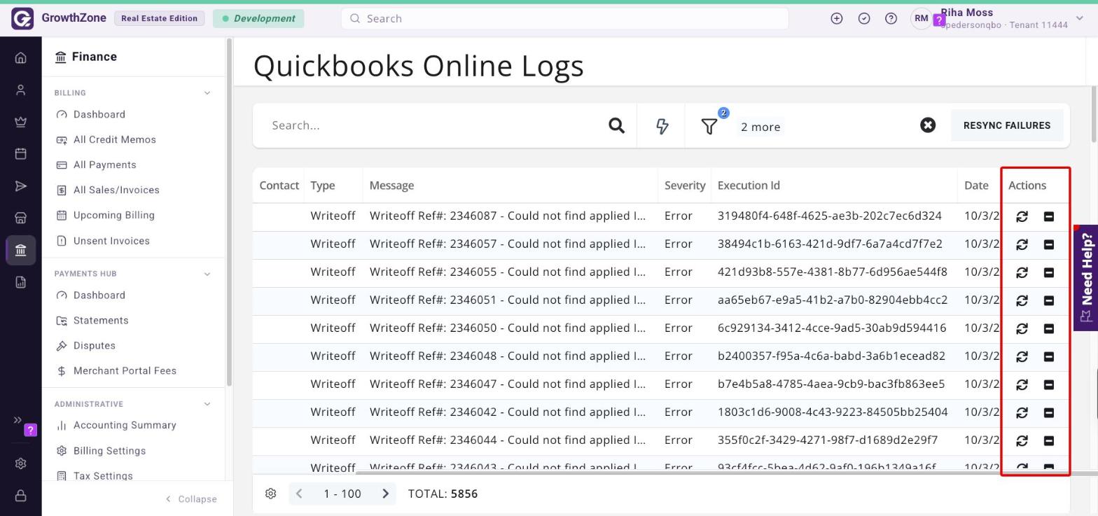1098x516 pixels.
Task: Click the Need Help? side tab
Action: [x=1086, y=277]
